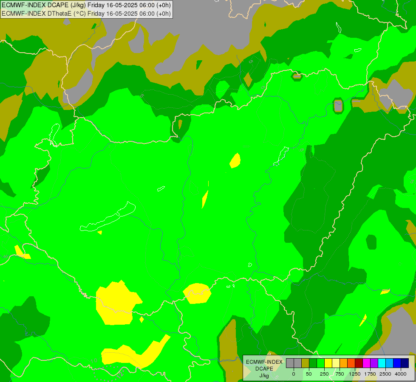Viewport: 416px width, 382px height.
Task: Click the Lake Balaton outline on map
Action: coord(108,217)
